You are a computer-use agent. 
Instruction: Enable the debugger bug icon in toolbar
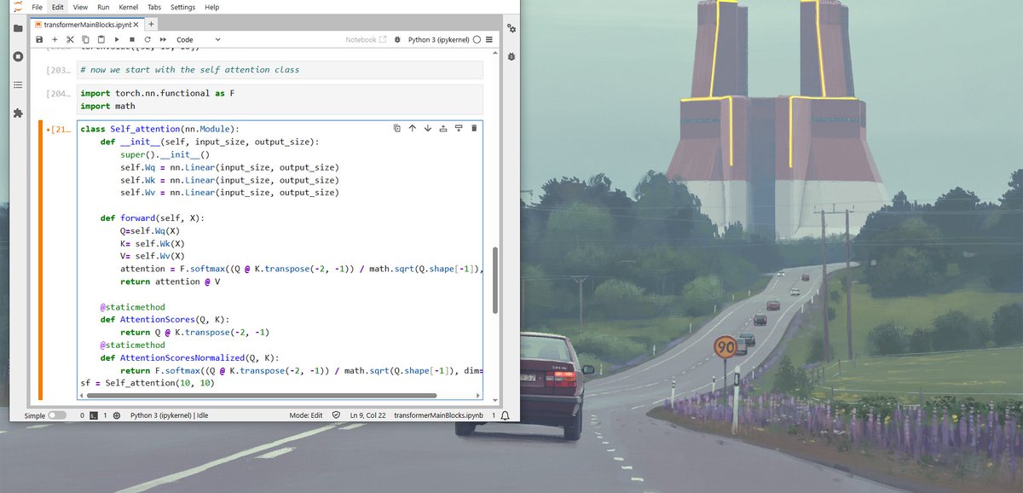397,40
